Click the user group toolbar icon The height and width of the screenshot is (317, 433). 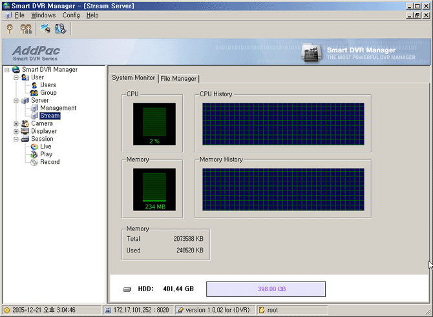point(26,28)
